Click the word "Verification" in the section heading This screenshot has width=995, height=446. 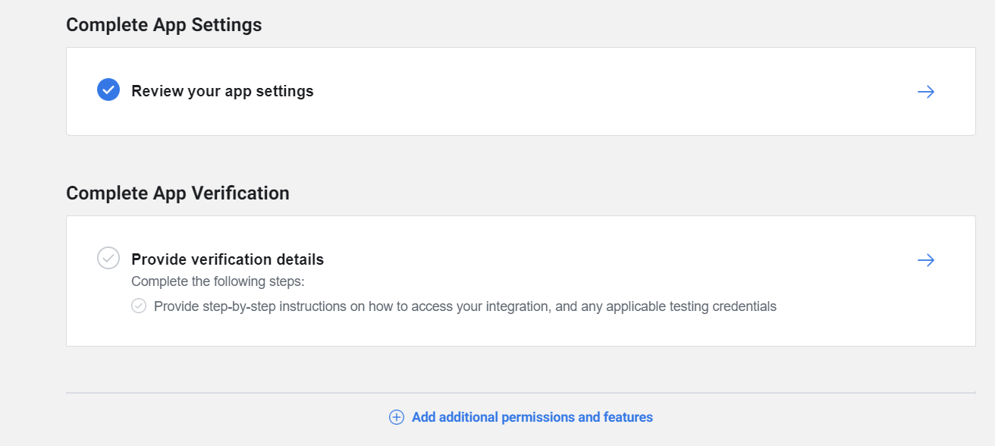[x=240, y=193]
